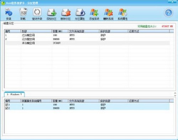Screen dimensions: 178x140
Task: Sort disk partition table by 容量(MB) column
Action: 60,31
